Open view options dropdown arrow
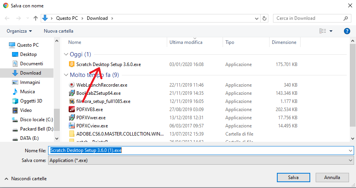 click(331, 31)
